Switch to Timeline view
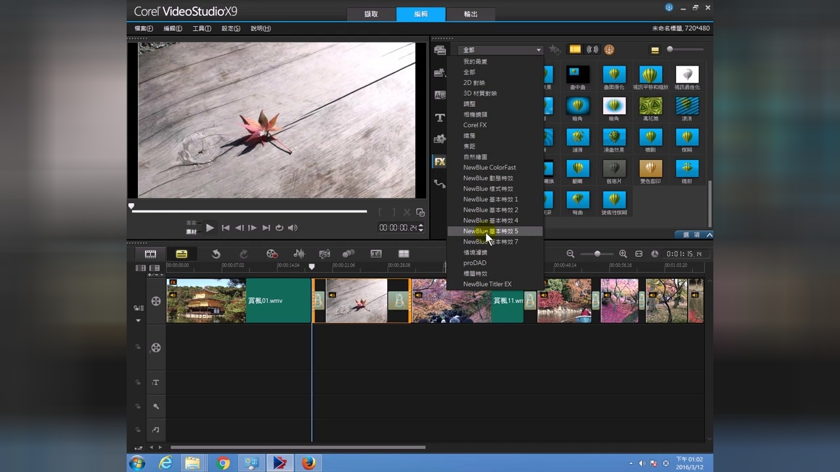Screen dimensions: 840x472 coord(181,254)
